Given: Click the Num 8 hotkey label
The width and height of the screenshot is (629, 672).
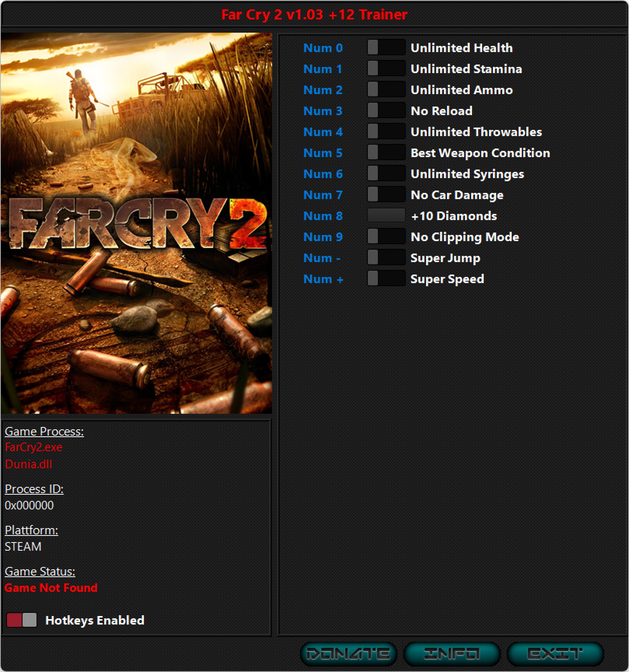Looking at the screenshot, I should pyautogui.click(x=323, y=216).
